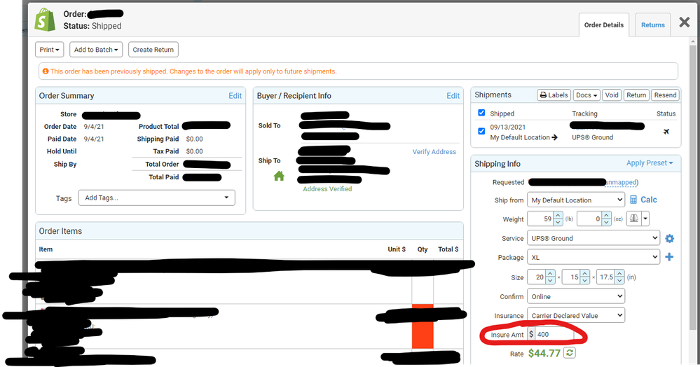
Task: Switch to the Returns tab
Action: click(652, 25)
